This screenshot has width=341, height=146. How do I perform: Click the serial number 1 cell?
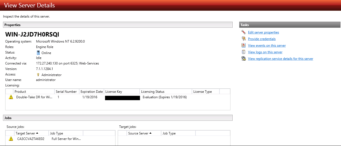[x=58, y=97]
